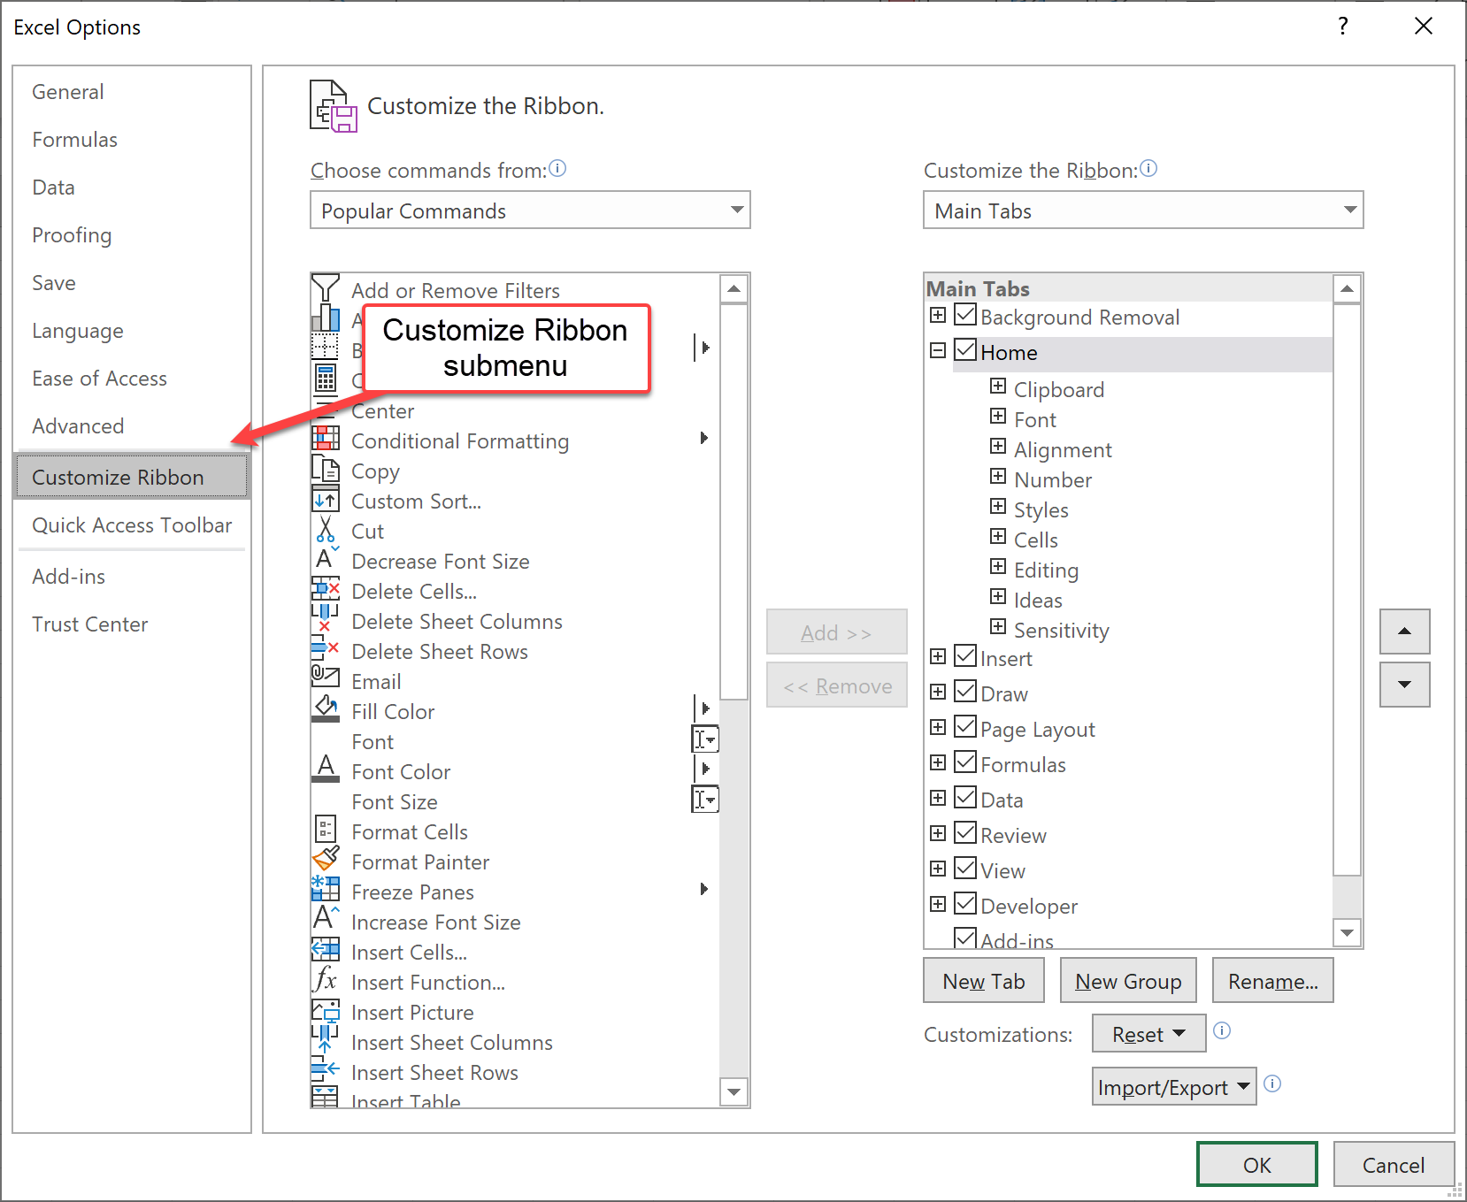1467x1202 pixels.
Task: Click the Add or Remove Filters funnel icon
Action: pyautogui.click(x=326, y=288)
